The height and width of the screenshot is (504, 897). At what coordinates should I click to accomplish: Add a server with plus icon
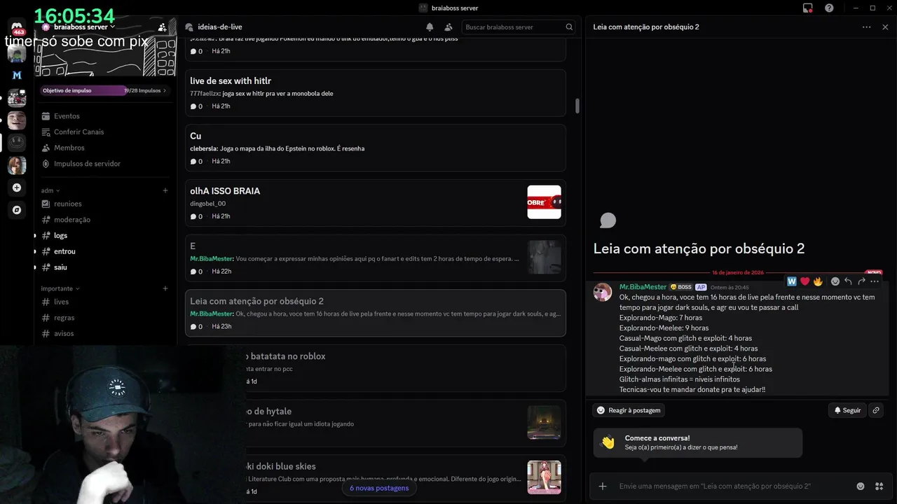pyautogui.click(x=17, y=188)
